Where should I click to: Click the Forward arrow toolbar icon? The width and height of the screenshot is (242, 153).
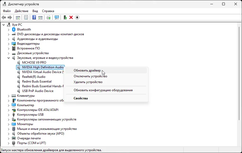[10, 17]
